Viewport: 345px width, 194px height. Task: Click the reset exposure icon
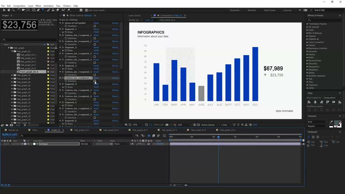(250, 125)
